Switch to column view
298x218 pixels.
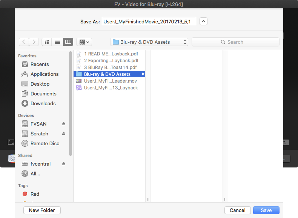[x=68, y=42]
